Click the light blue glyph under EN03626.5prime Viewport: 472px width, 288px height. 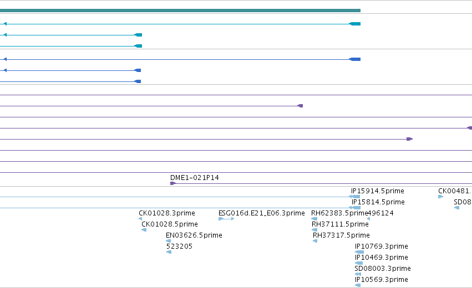tap(168, 241)
